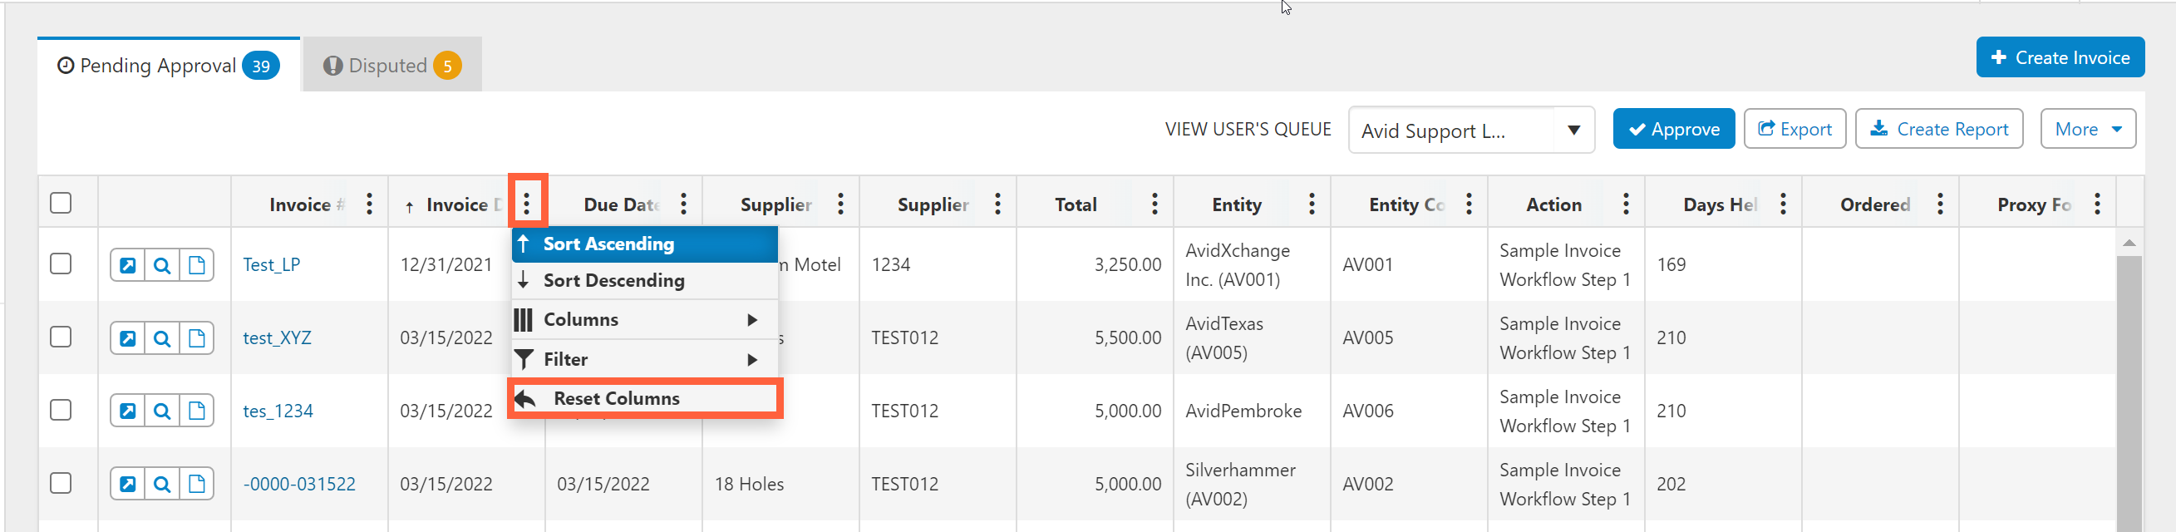This screenshot has height=532, width=2176.
Task: Open the Action column's three-dot menu
Action: 1626,204
